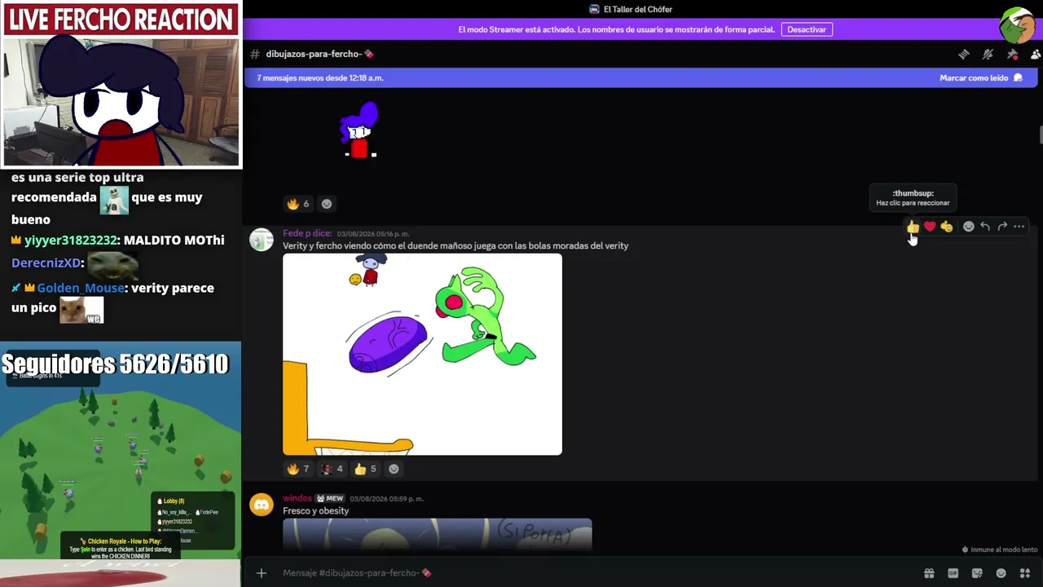Open the emoji picker in message bar
The width and height of the screenshot is (1043, 587).
pos(1001,573)
